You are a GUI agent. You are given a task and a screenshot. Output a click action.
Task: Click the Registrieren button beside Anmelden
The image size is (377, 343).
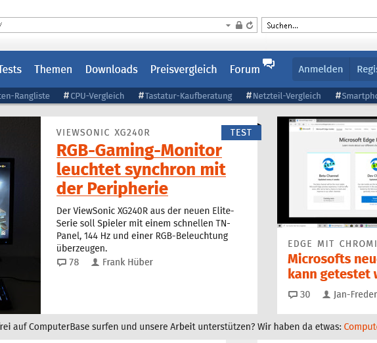coord(364,69)
